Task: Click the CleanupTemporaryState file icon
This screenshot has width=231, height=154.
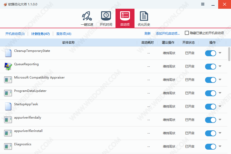Action: tap(8, 53)
